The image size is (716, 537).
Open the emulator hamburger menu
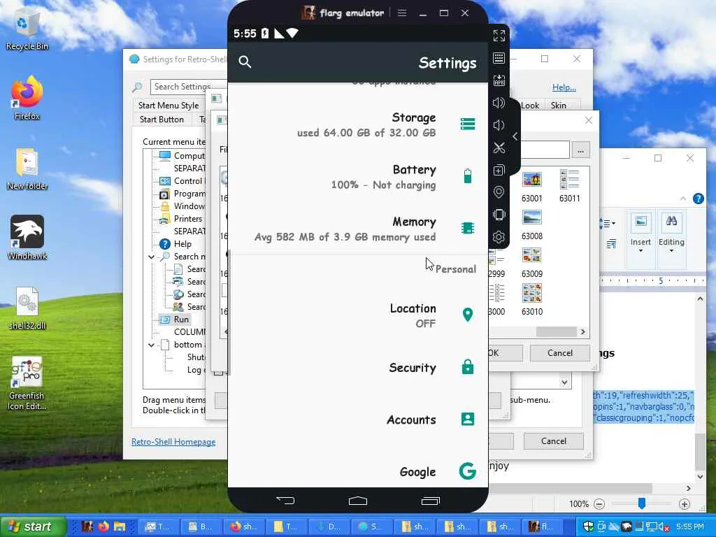(x=402, y=13)
